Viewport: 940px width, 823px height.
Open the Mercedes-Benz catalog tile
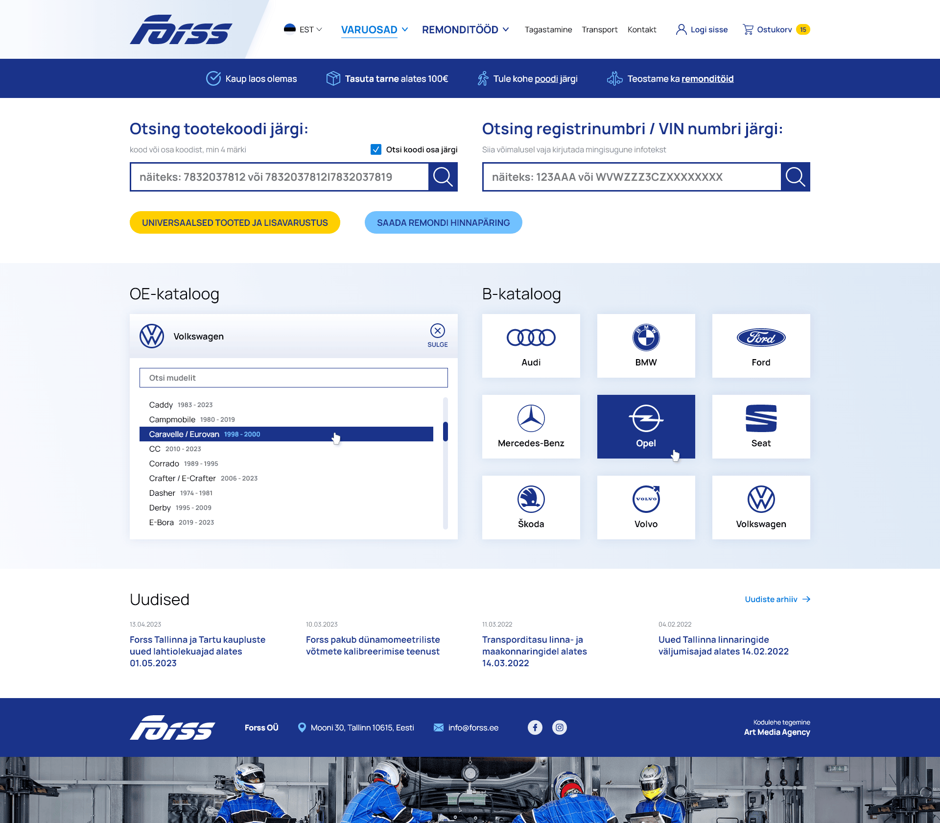[531, 427]
